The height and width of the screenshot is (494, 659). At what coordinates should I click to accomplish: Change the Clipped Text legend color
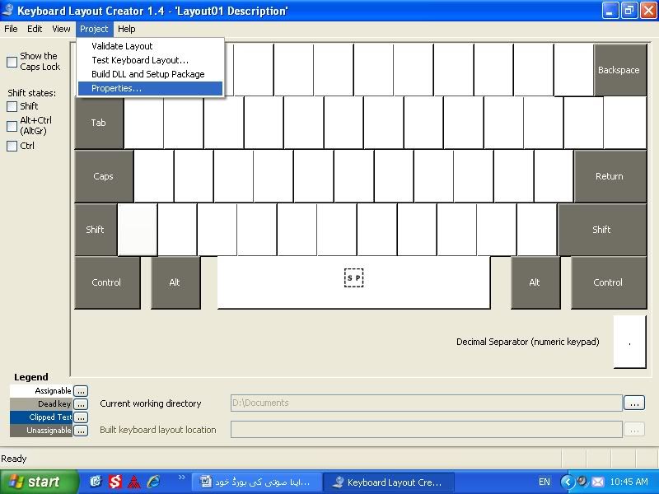81,417
